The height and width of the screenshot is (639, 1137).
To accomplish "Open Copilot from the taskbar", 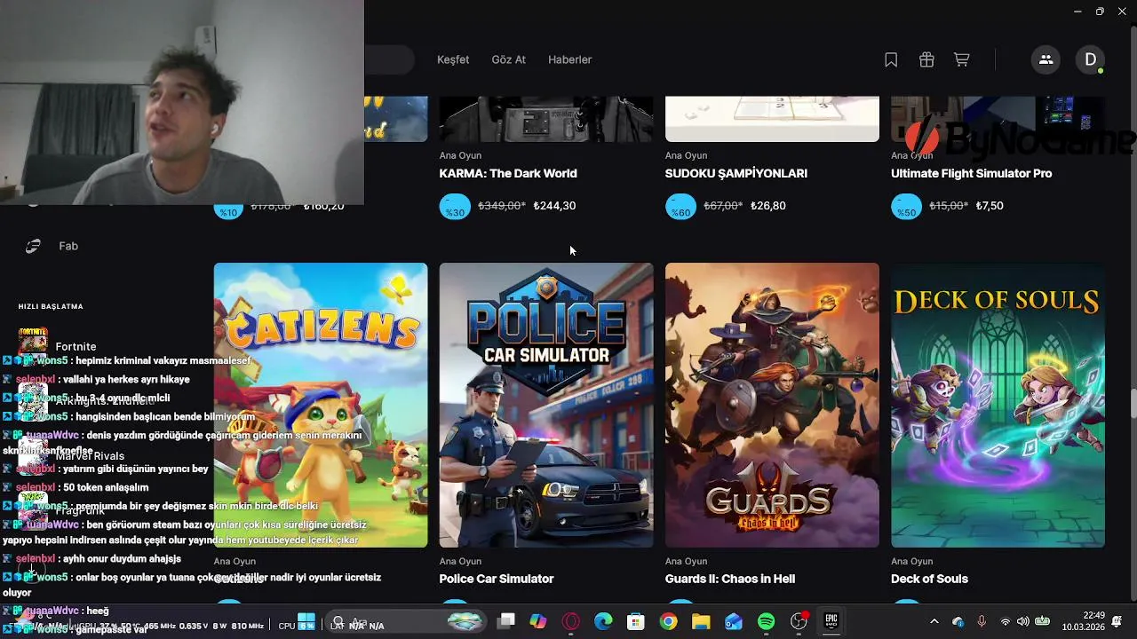I will point(538,621).
